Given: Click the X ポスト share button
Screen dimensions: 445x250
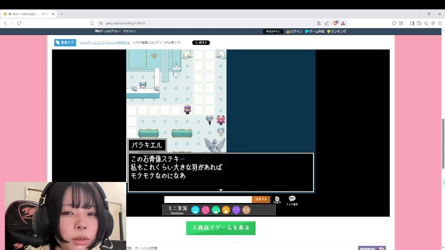Looking at the screenshot, I should (201, 43).
